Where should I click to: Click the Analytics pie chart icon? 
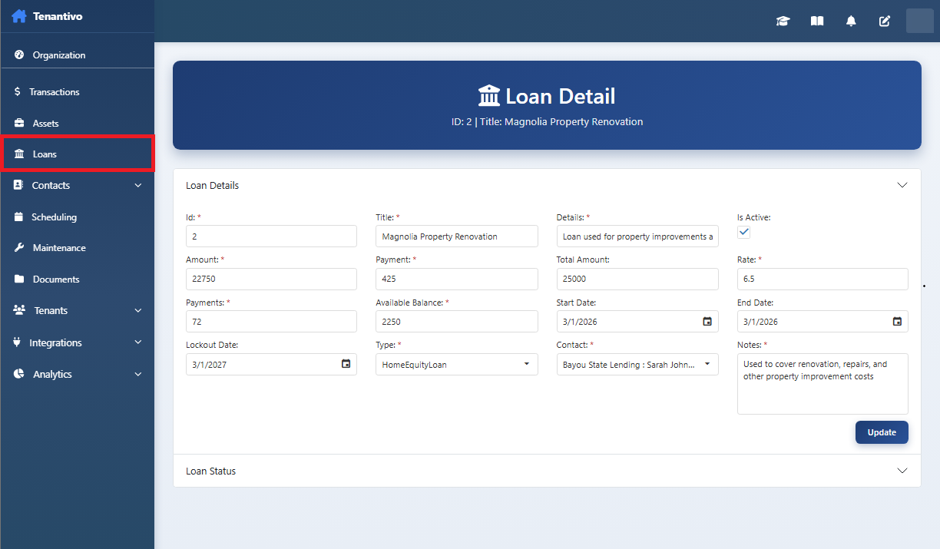click(19, 374)
